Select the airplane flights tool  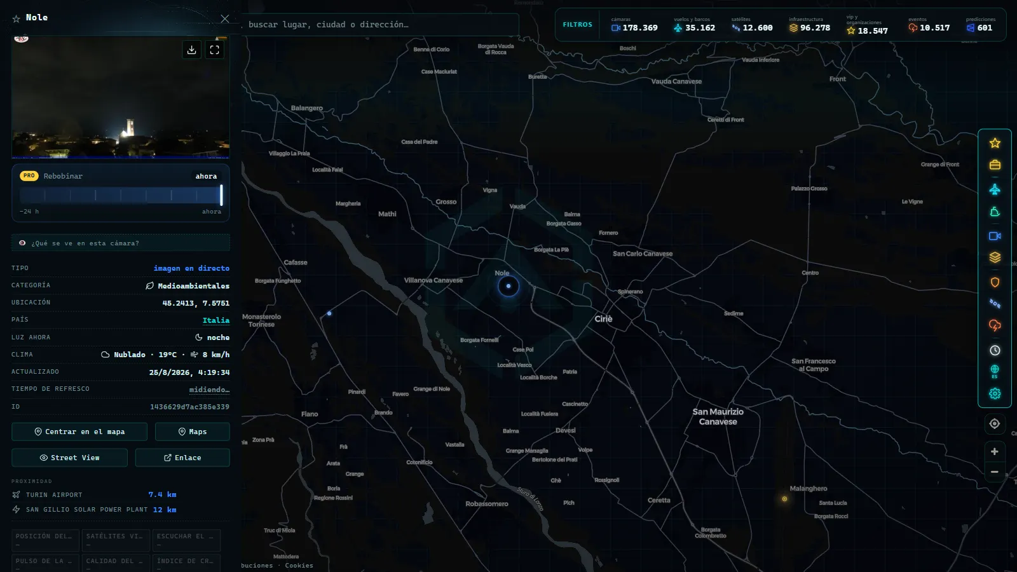995,189
